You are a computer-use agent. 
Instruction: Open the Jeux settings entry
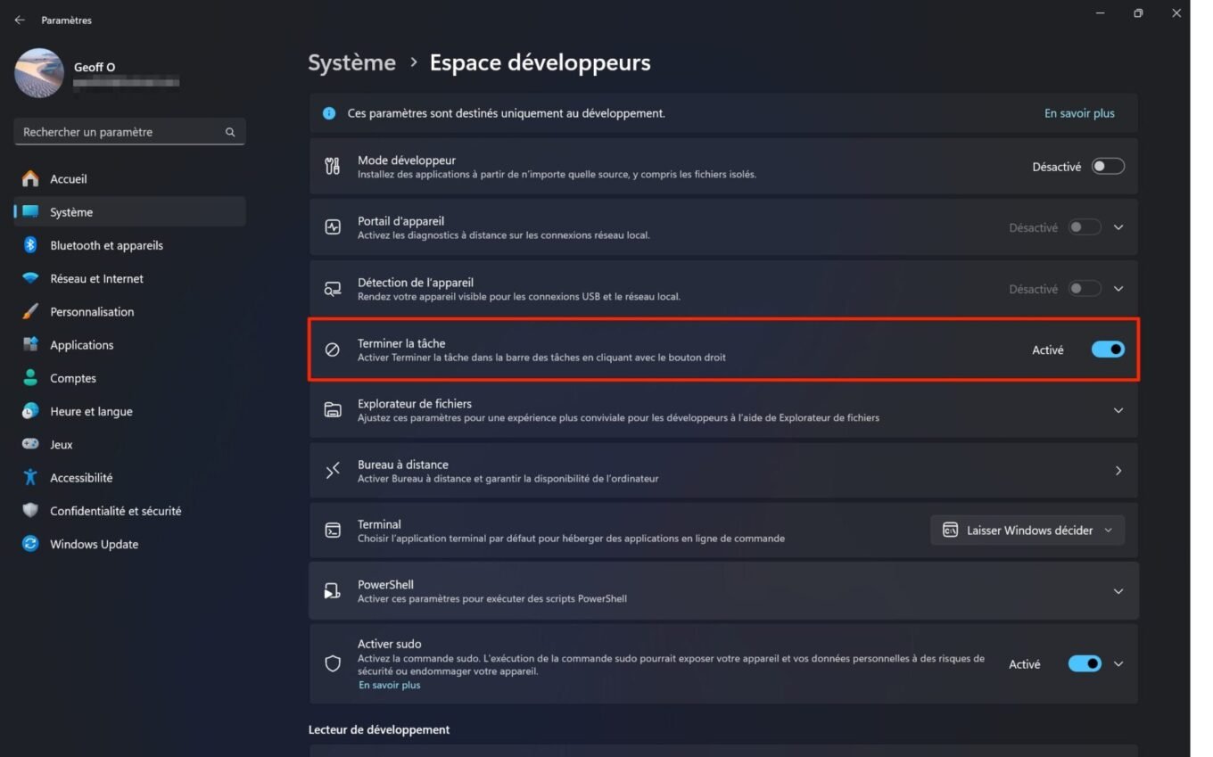[x=129, y=444]
